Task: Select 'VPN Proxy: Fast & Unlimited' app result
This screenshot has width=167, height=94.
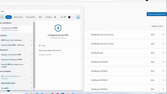Action: pos(16,40)
